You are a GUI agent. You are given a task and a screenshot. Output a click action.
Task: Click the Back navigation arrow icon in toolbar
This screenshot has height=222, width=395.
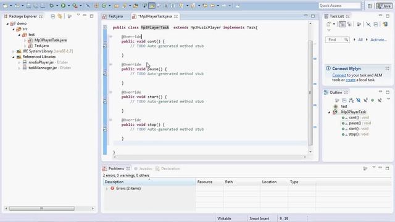[212, 6]
